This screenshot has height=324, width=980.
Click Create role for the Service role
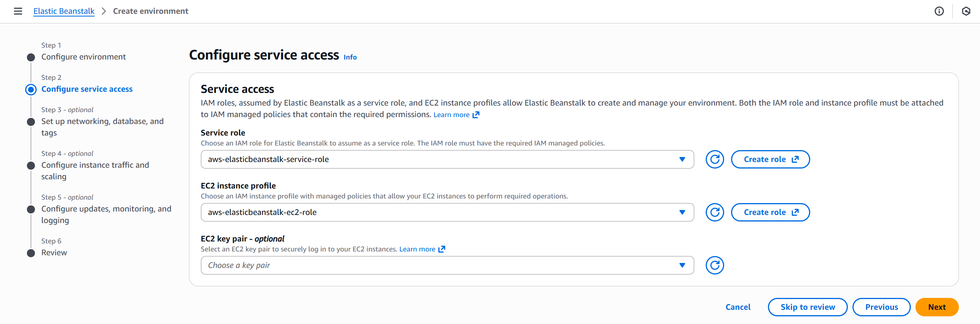(770, 159)
